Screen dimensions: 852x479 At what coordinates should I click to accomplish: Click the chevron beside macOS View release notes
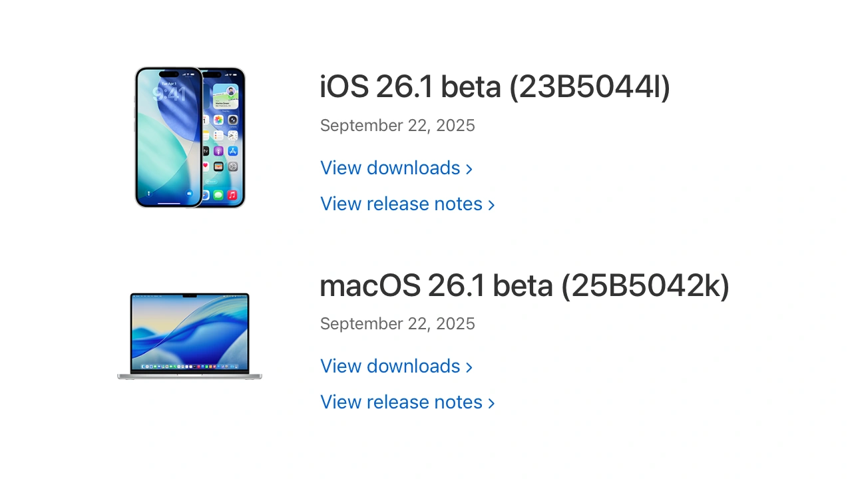click(491, 402)
